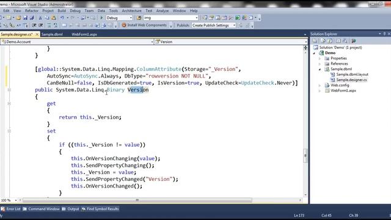Screen dimensions: 391x220
Task: Click the Error List icon in bottom bar
Action: point(2,209)
